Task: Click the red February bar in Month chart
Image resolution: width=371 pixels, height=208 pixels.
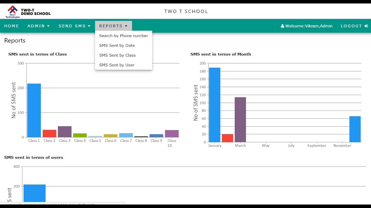Action: 228,138
